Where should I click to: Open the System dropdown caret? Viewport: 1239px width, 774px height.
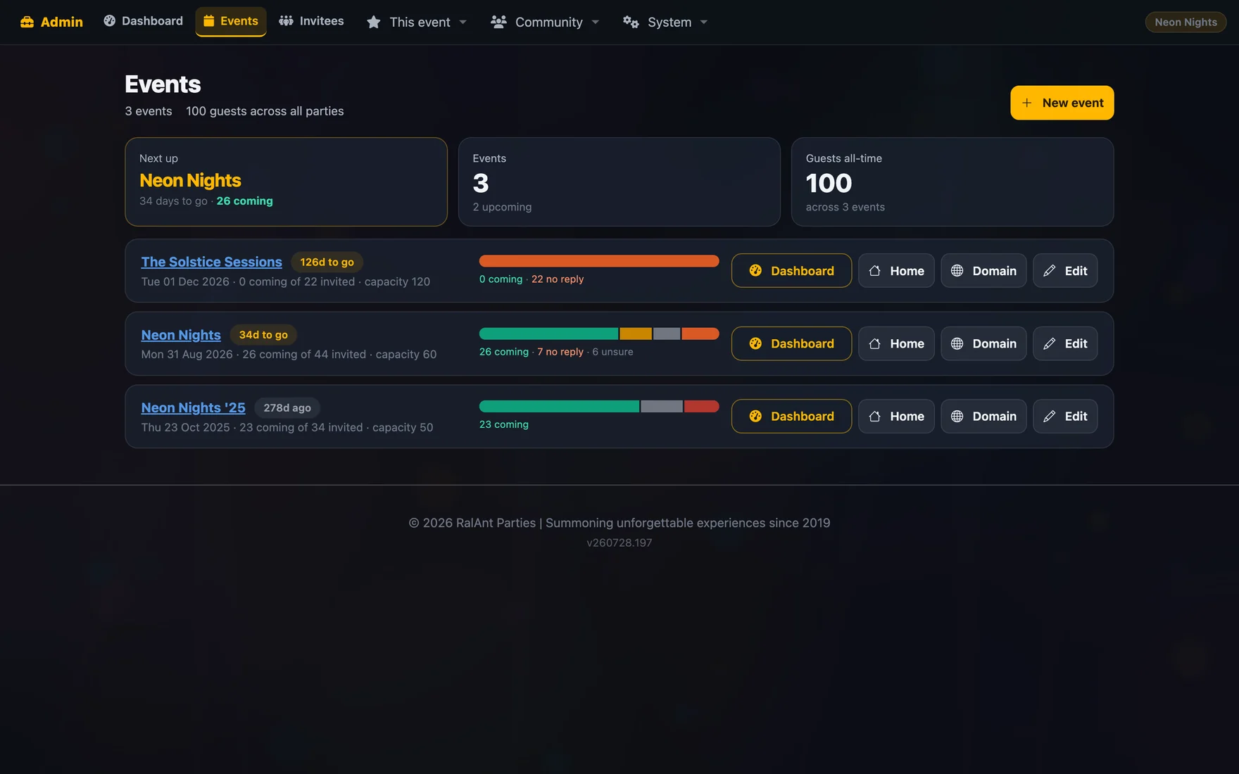coord(704,23)
